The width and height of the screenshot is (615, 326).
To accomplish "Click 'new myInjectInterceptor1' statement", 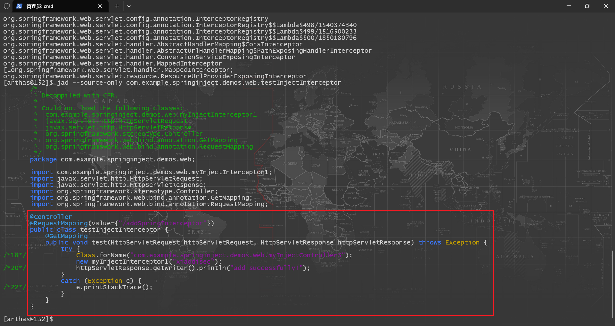I will pos(149,262).
